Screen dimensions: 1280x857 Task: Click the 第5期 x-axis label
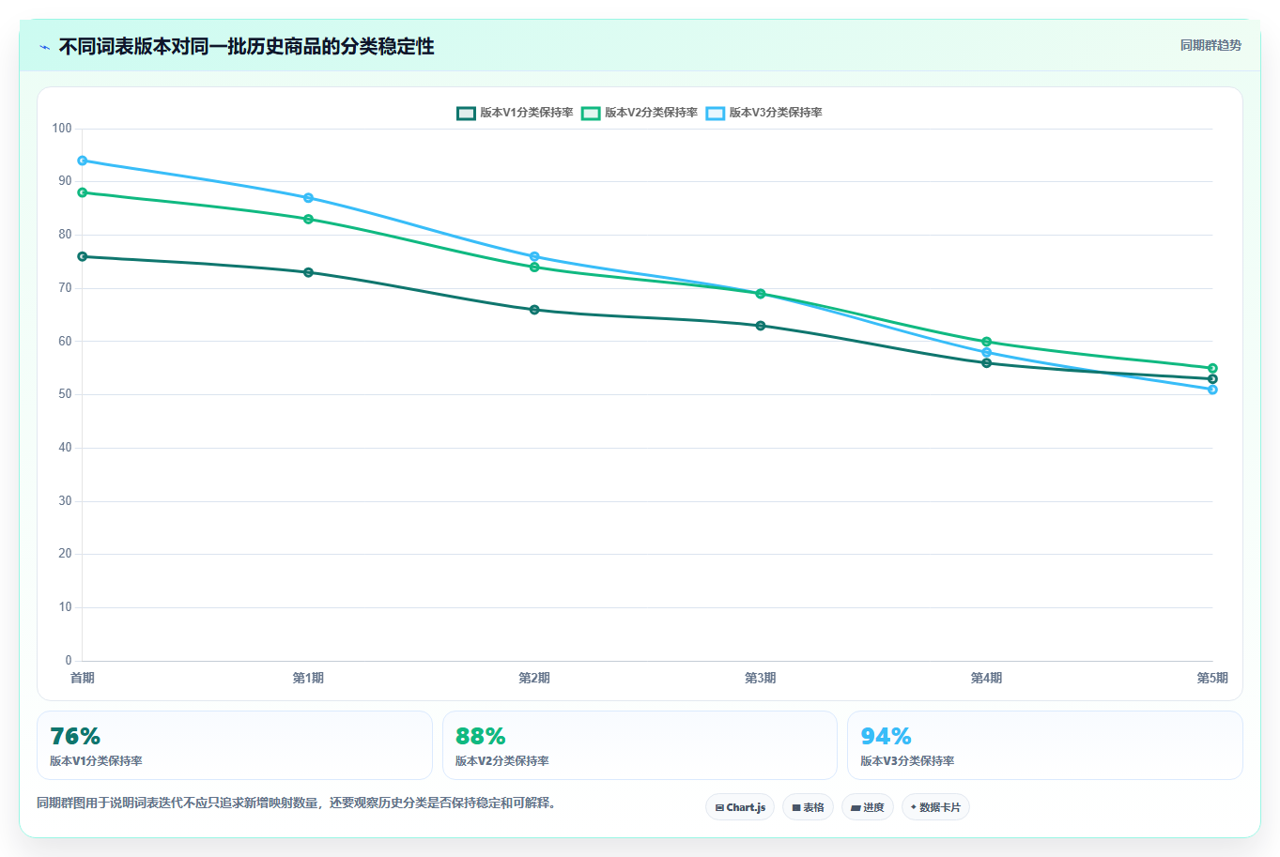(x=1212, y=678)
